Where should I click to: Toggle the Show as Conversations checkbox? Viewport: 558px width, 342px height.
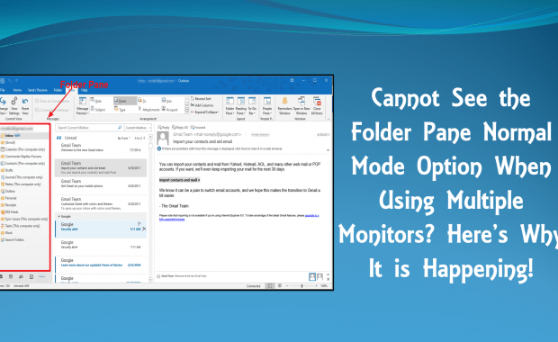[37, 101]
